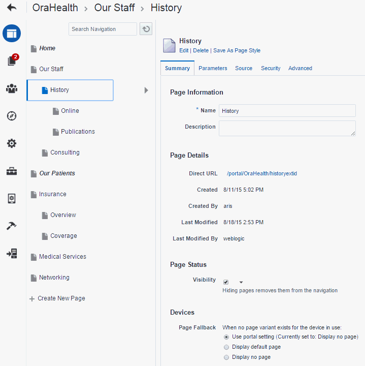The height and width of the screenshot is (366, 365).
Task: Select the Consulting label in the tree
Action: click(65, 152)
